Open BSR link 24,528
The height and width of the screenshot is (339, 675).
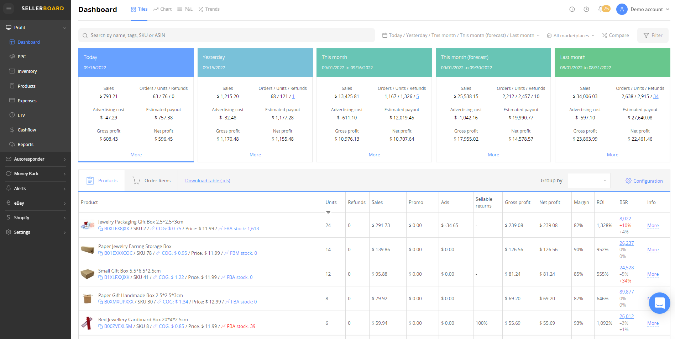[627, 268]
